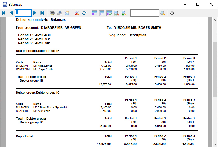Email the report using envelope icon

click(x=67, y=13)
